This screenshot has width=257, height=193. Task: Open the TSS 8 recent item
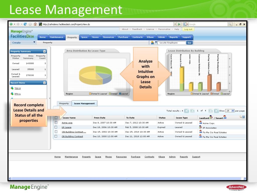(x=18, y=88)
